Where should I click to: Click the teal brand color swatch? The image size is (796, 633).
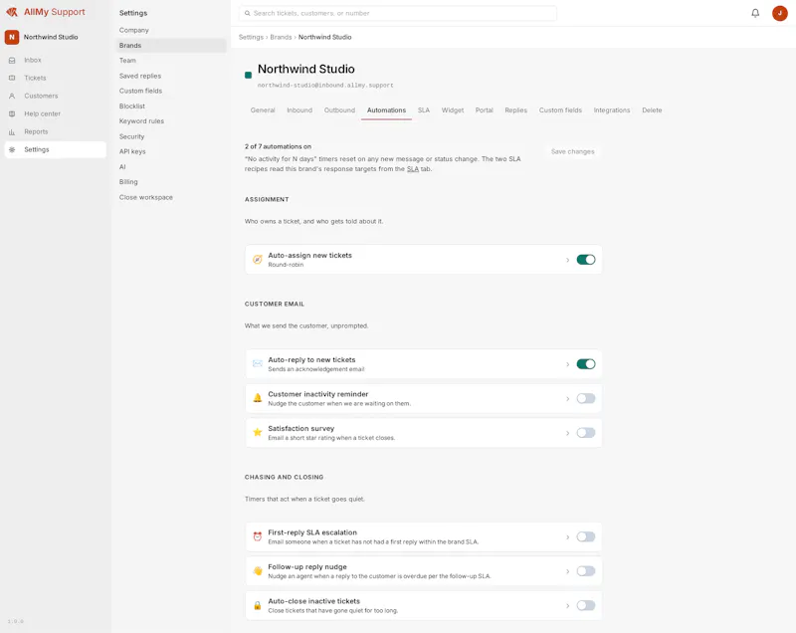coord(248,75)
